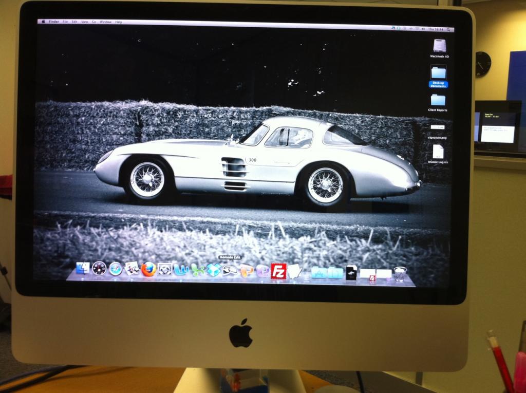The height and width of the screenshot is (393, 526).
Task: Open the Apple menu
Action: [43, 22]
